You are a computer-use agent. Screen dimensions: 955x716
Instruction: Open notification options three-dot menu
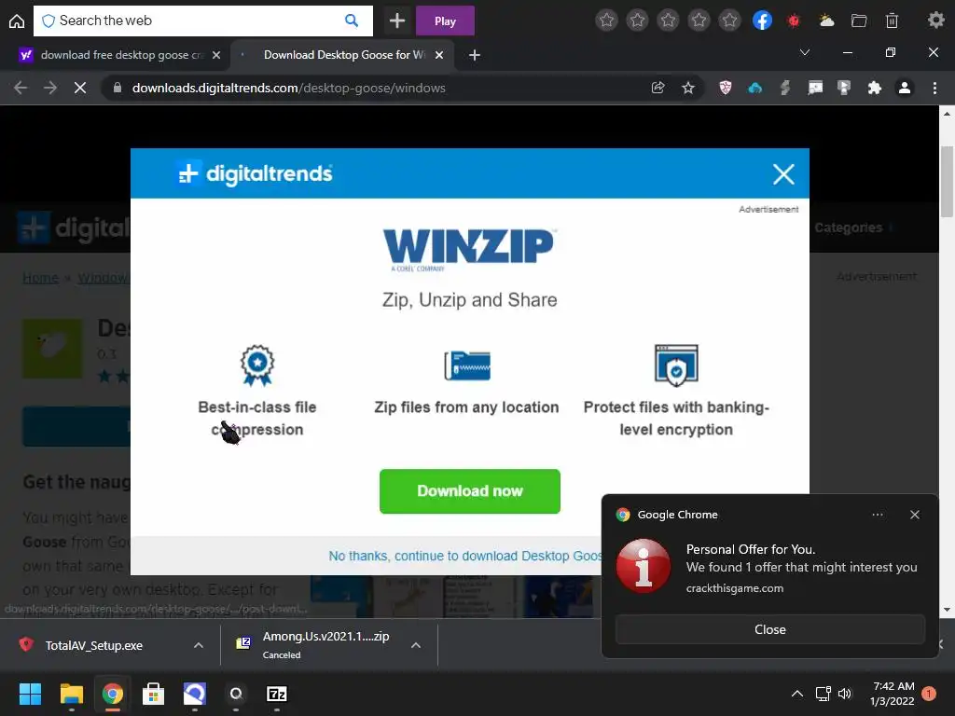pyautogui.click(x=877, y=515)
